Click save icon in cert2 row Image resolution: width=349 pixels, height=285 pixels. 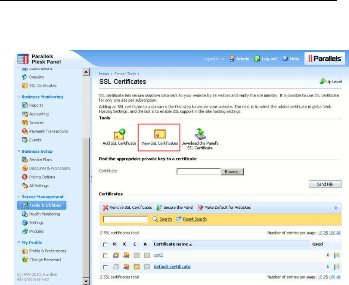coord(336,255)
